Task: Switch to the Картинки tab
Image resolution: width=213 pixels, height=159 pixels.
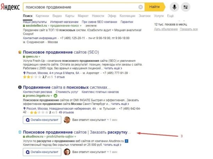Action: pos(42,16)
